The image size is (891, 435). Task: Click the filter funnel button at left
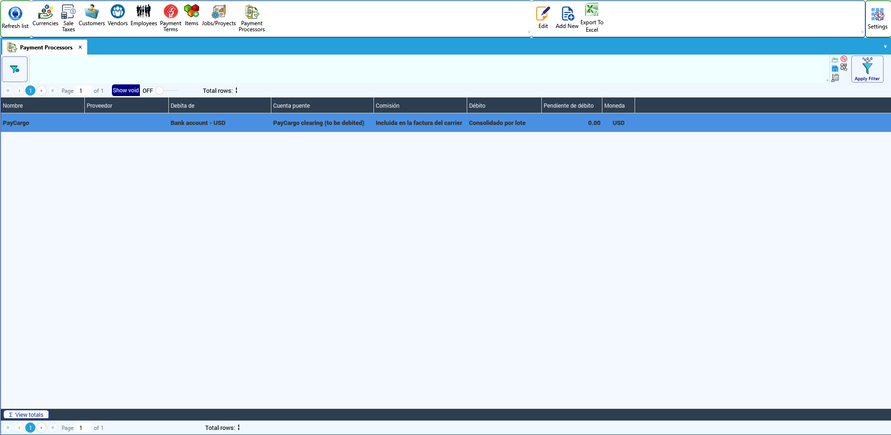tap(15, 69)
